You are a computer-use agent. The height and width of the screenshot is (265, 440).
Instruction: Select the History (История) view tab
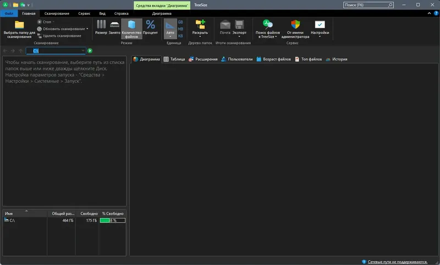337,59
